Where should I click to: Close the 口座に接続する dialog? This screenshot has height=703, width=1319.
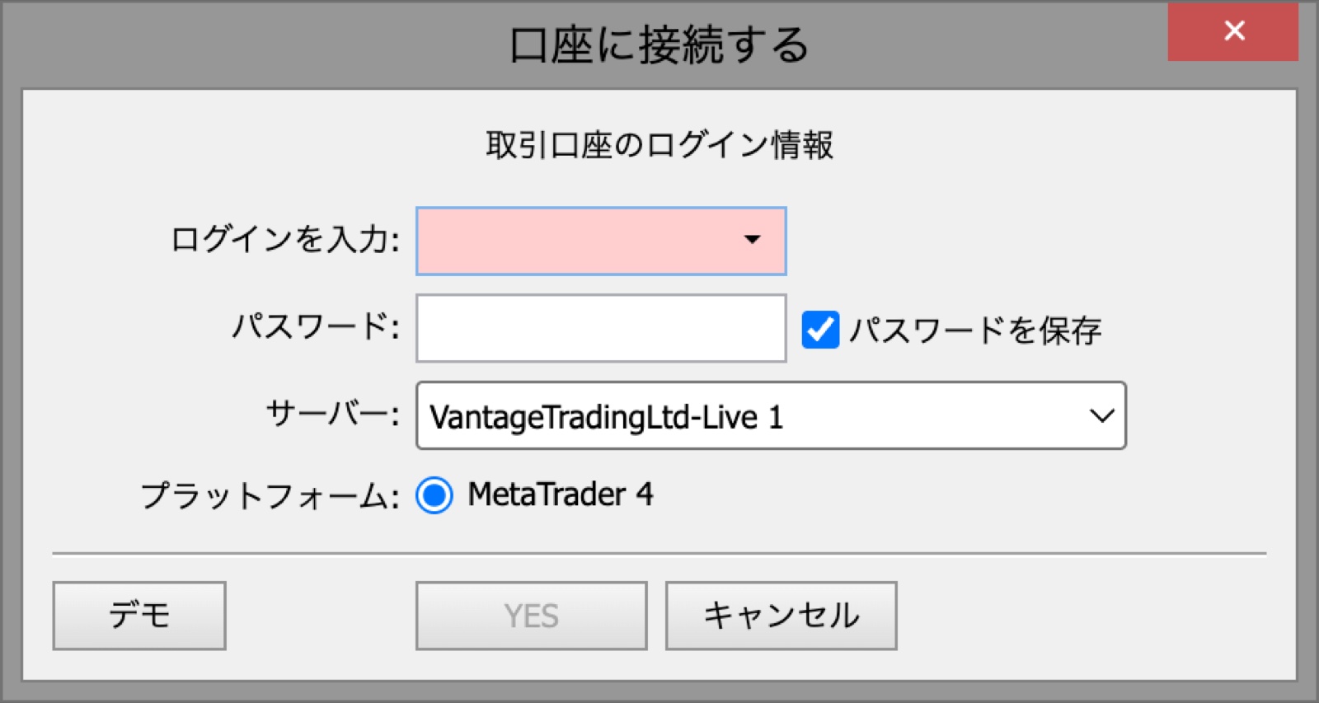(x=1233, y=31)
